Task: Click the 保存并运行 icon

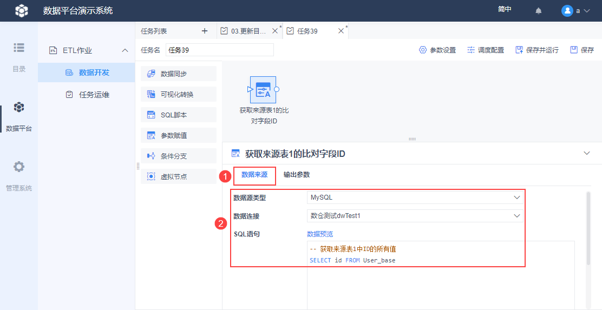Action: tap(520, 50)
